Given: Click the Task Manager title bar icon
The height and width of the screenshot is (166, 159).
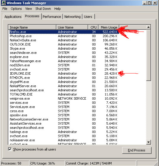Looking at the screenshot, I should point(4,3).
